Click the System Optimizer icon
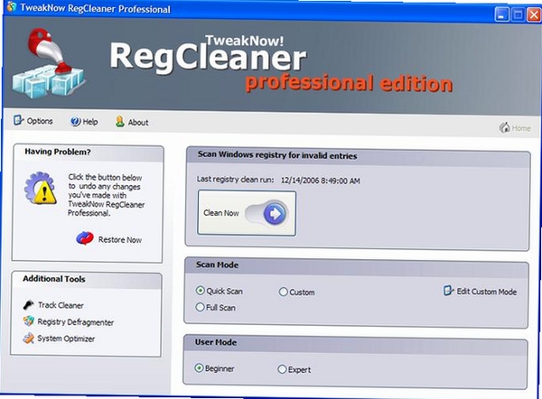542x399 pixels. [x=28, y=338]
